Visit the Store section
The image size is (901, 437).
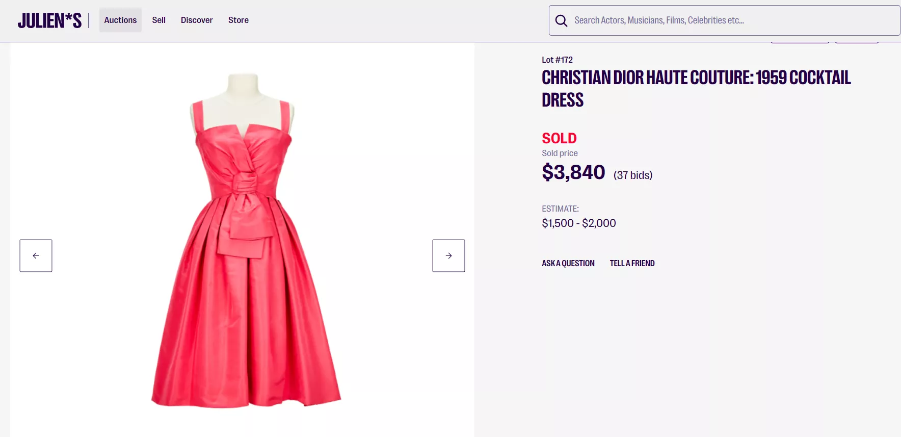coord(238,20)
